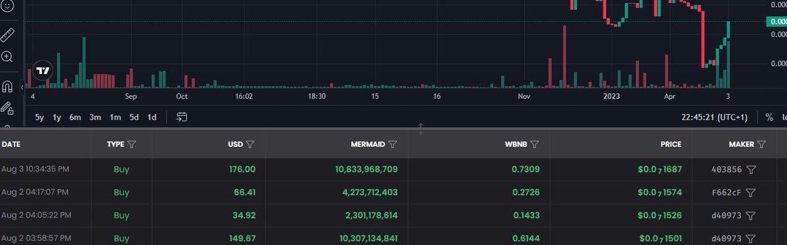Set chart range to 1m
This screenshot has width=787, height=245.
pos(115,117)
